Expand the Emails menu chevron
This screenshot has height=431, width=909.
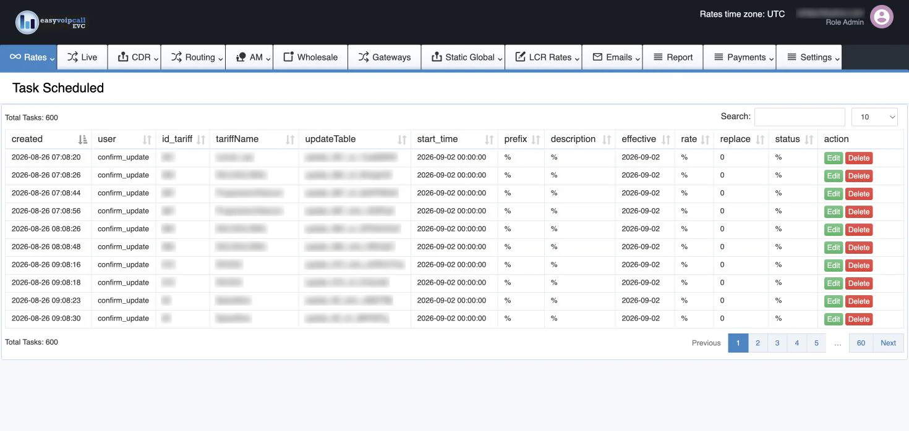637,59
